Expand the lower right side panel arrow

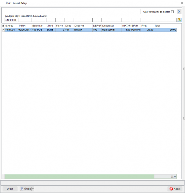184,118
